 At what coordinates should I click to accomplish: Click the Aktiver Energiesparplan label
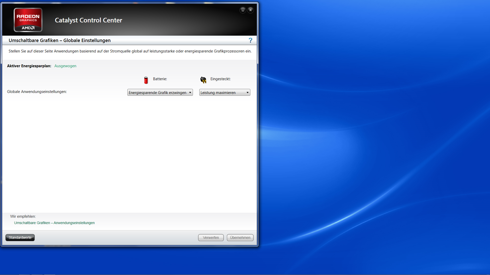[29, 66]
